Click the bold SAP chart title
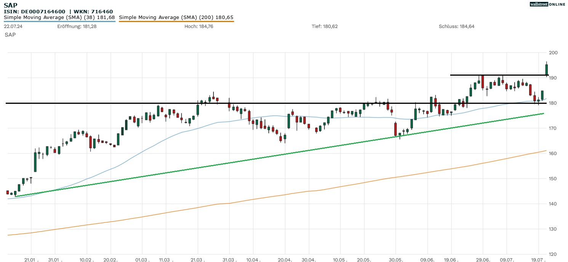 click(x=10, y=5)
